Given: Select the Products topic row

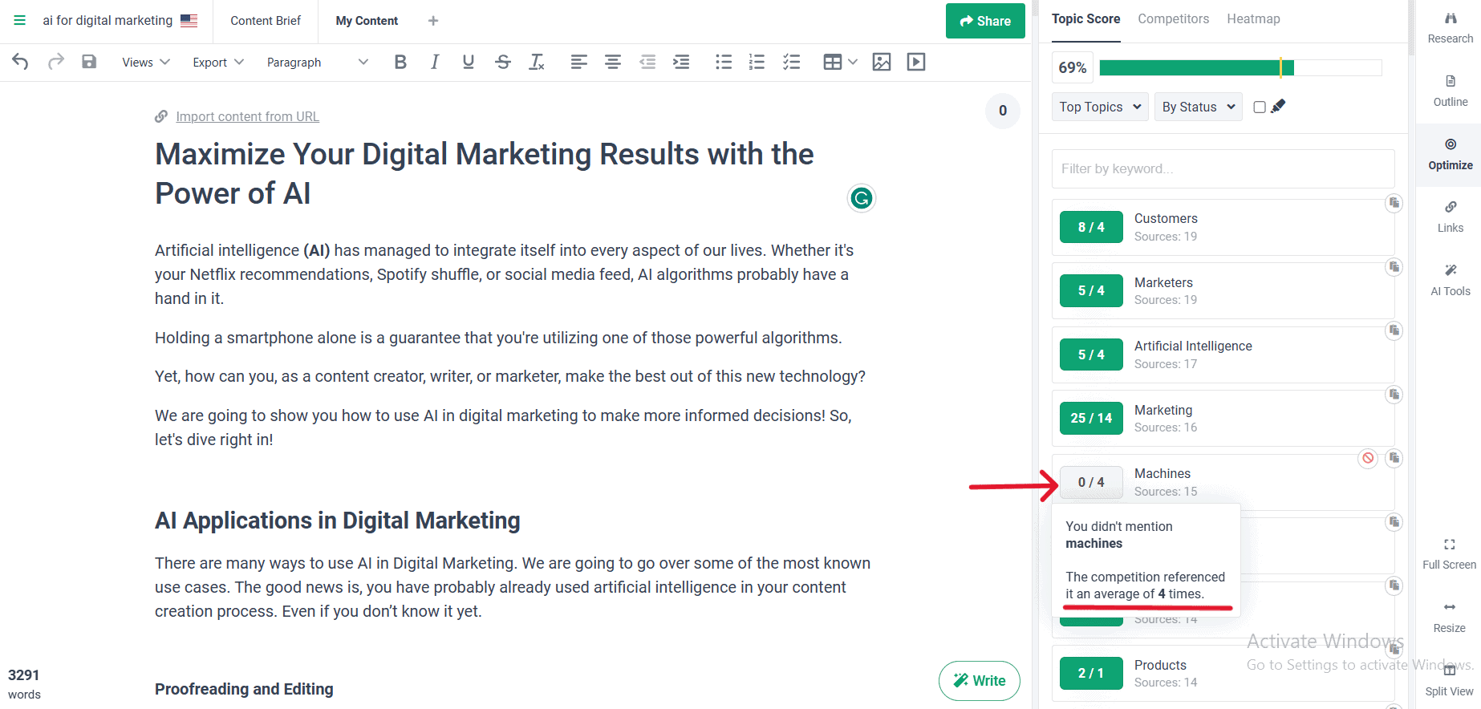Looking at the screenshot, I should (x=1223, y=674).
